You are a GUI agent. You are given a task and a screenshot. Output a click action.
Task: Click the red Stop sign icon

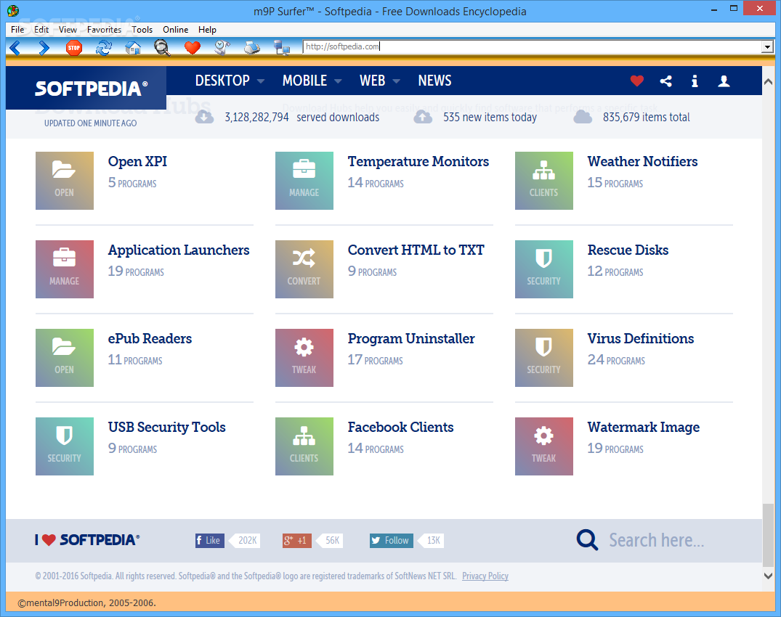tap(73, 48)
